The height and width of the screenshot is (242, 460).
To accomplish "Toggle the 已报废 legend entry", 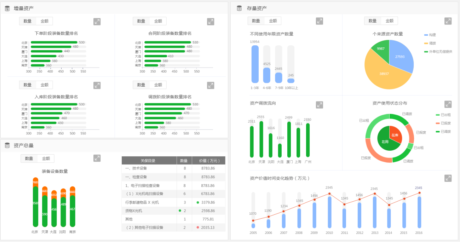I will [443, 123].
